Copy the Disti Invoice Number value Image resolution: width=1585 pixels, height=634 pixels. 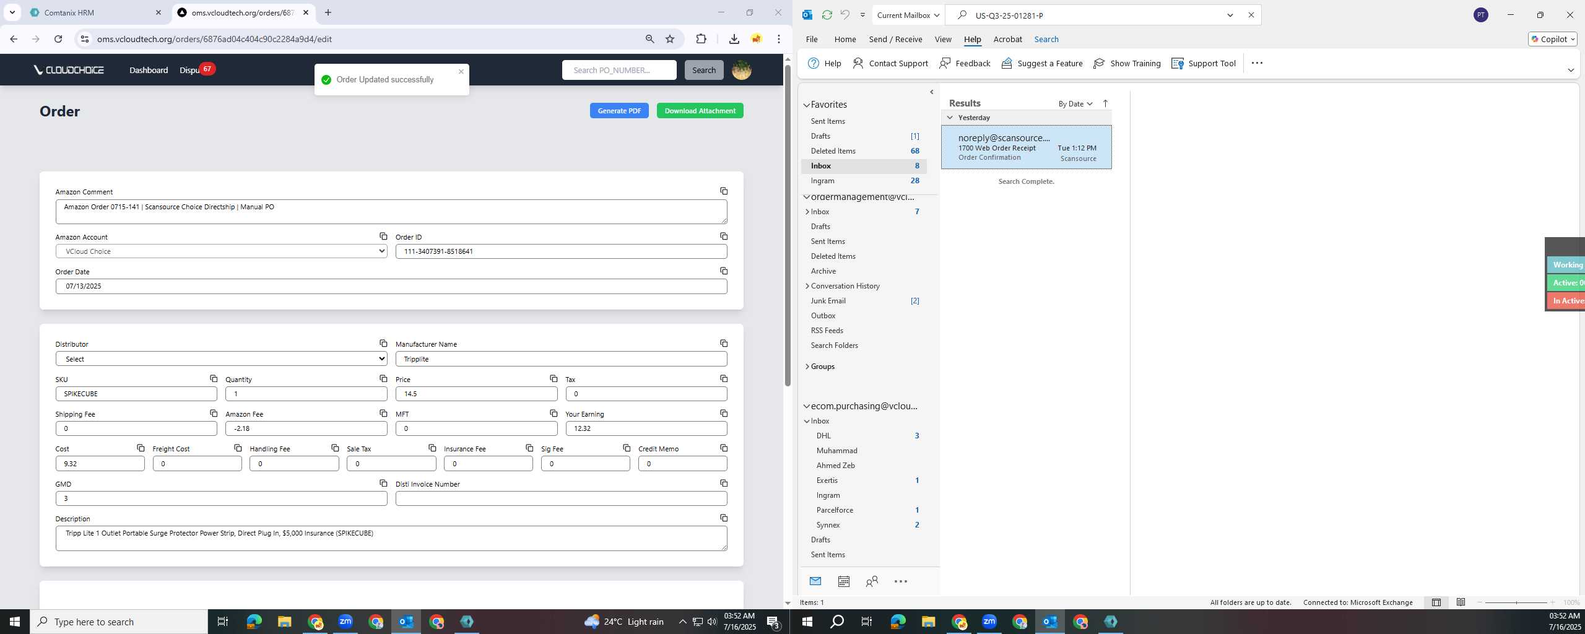[x=723, y=483]
